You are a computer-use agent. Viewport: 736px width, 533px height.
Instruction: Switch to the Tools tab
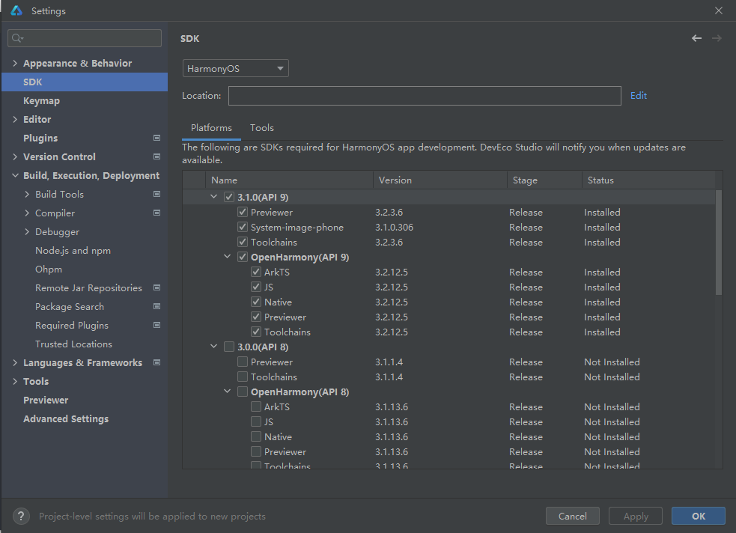[x=262, y=127]
